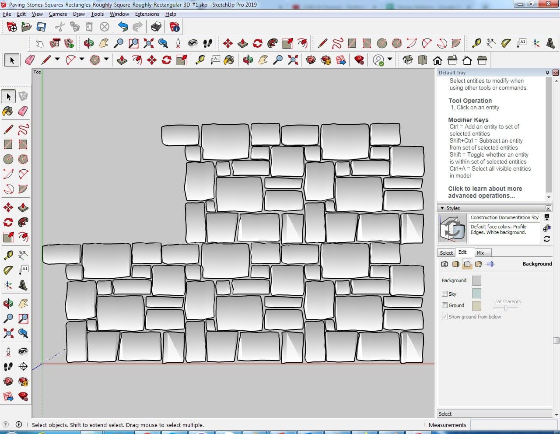Open Watermark settings in the Styles panel

(479, 264)
